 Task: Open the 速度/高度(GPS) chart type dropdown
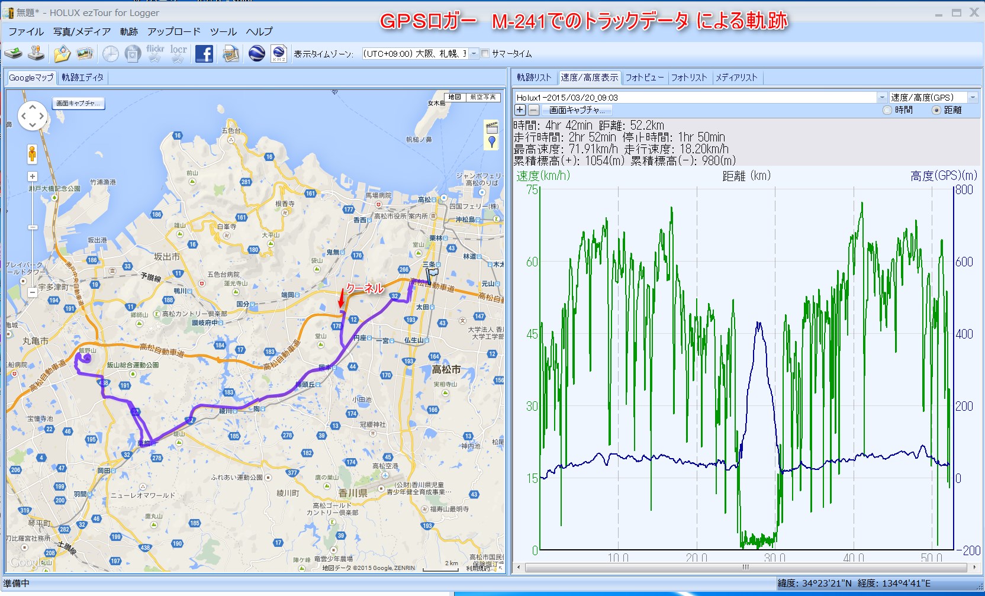coord(972,97)
